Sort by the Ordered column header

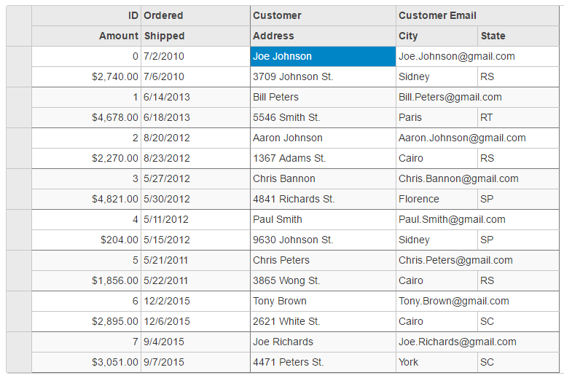click(195, 15)
